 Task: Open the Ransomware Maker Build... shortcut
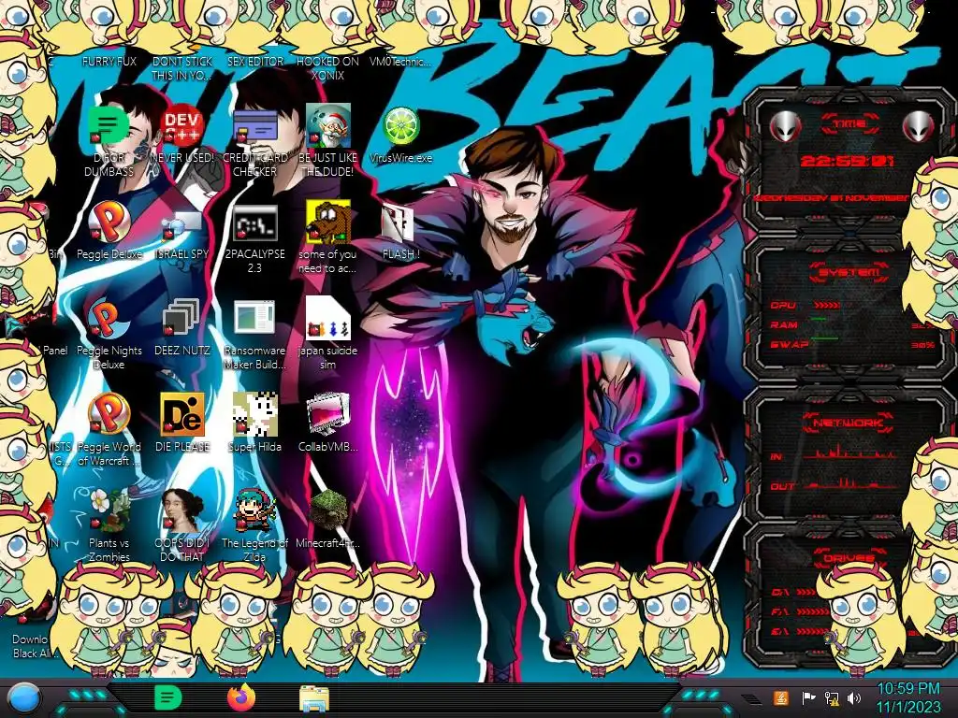point(254,319)
